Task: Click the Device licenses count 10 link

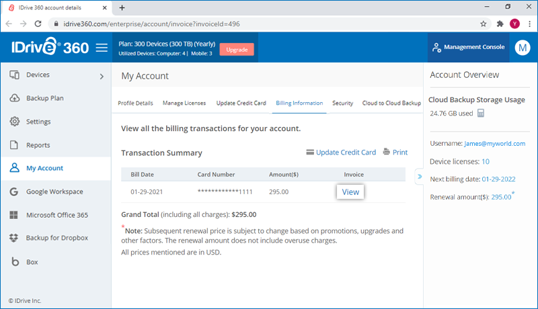Action: (485, 161)
